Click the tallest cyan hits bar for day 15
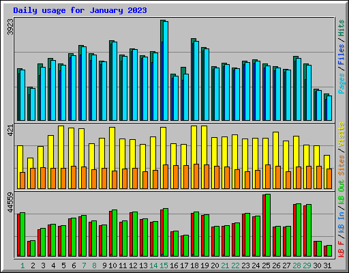349x273 pixels. [x=166, y=71]
